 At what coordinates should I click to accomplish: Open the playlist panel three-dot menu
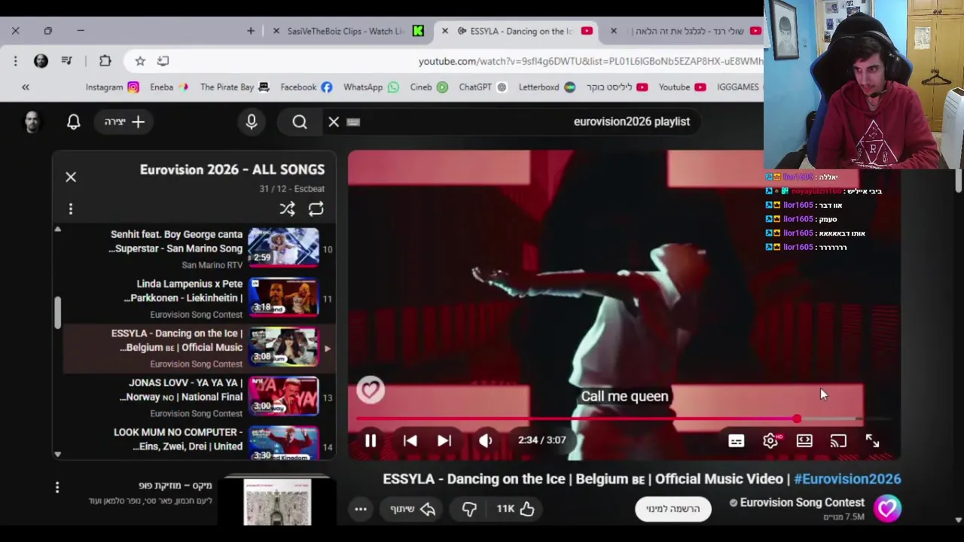[71, 209]
